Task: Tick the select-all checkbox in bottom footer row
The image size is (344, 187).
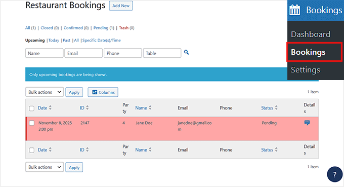Action: 31,150
